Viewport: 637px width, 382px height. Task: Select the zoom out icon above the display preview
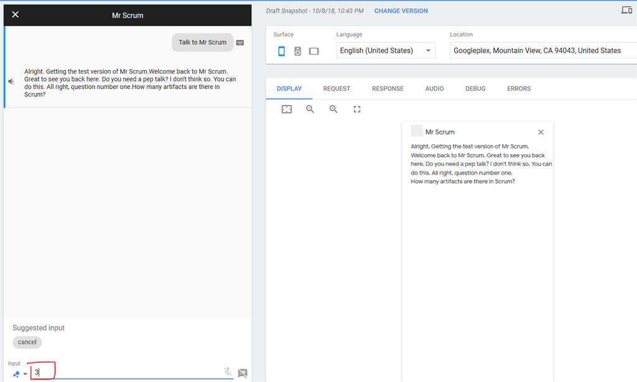click(310, 109)
